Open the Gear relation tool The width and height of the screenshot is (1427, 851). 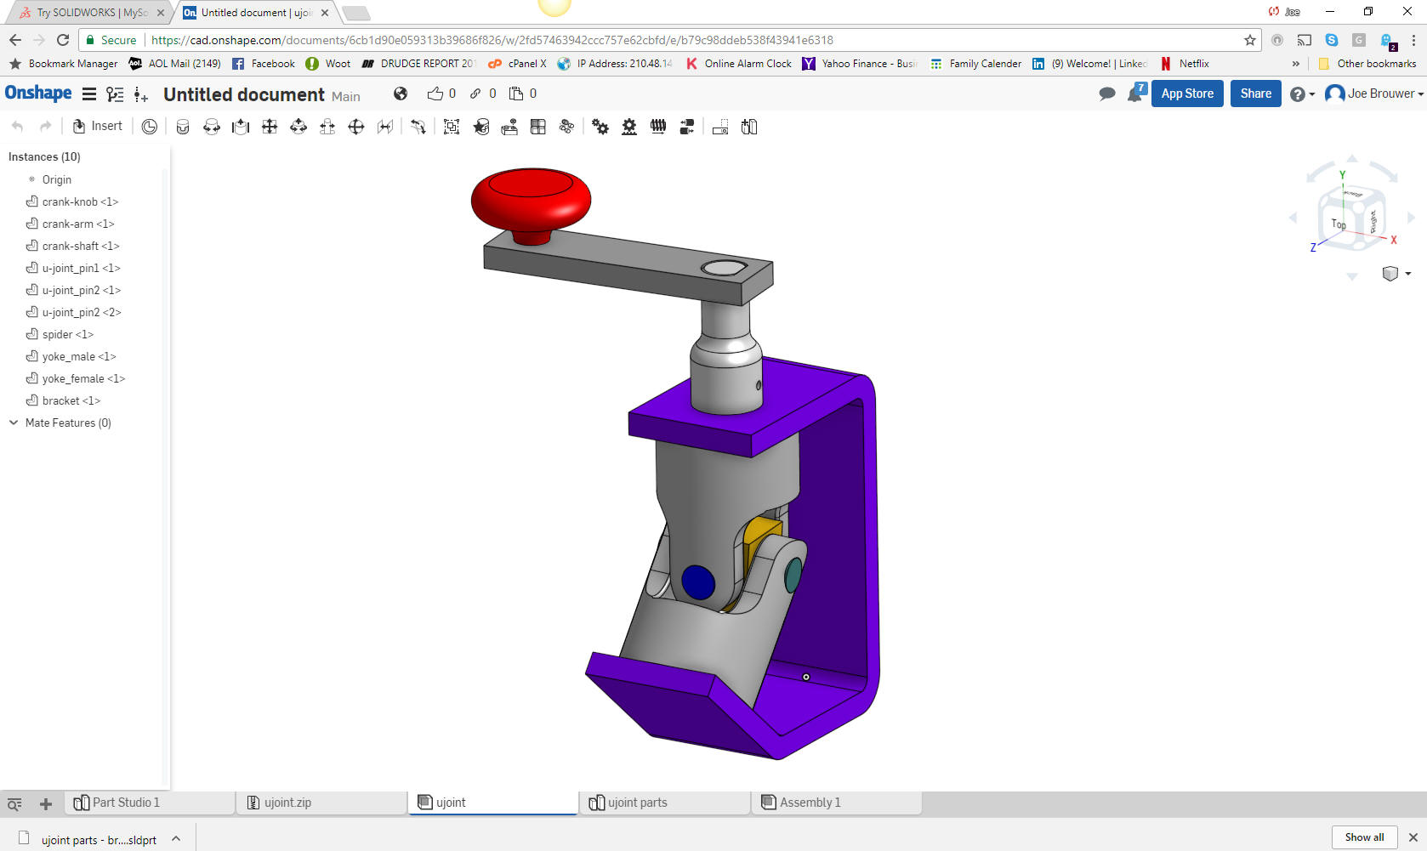click(x=600, y=127)
